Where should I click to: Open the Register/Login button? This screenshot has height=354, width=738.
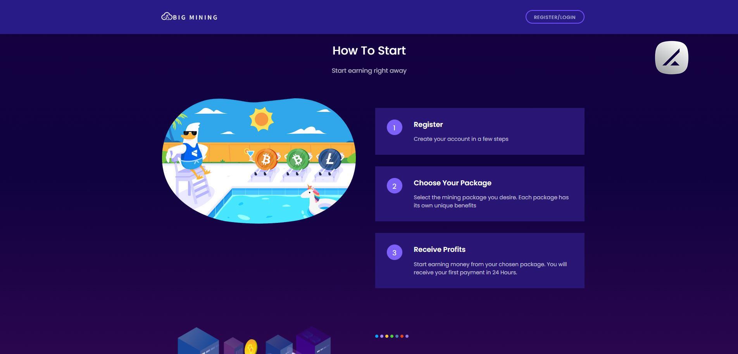click(x=555, y=17)
